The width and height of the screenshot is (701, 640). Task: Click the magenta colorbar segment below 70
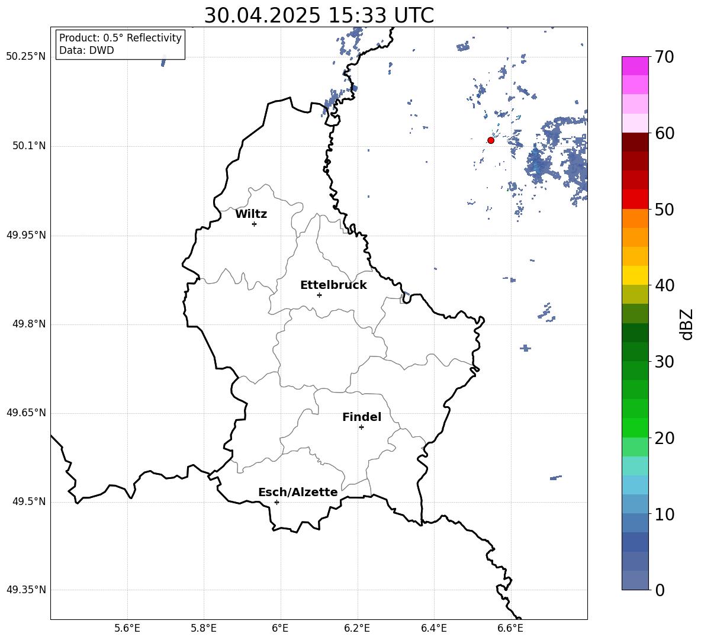635,66
